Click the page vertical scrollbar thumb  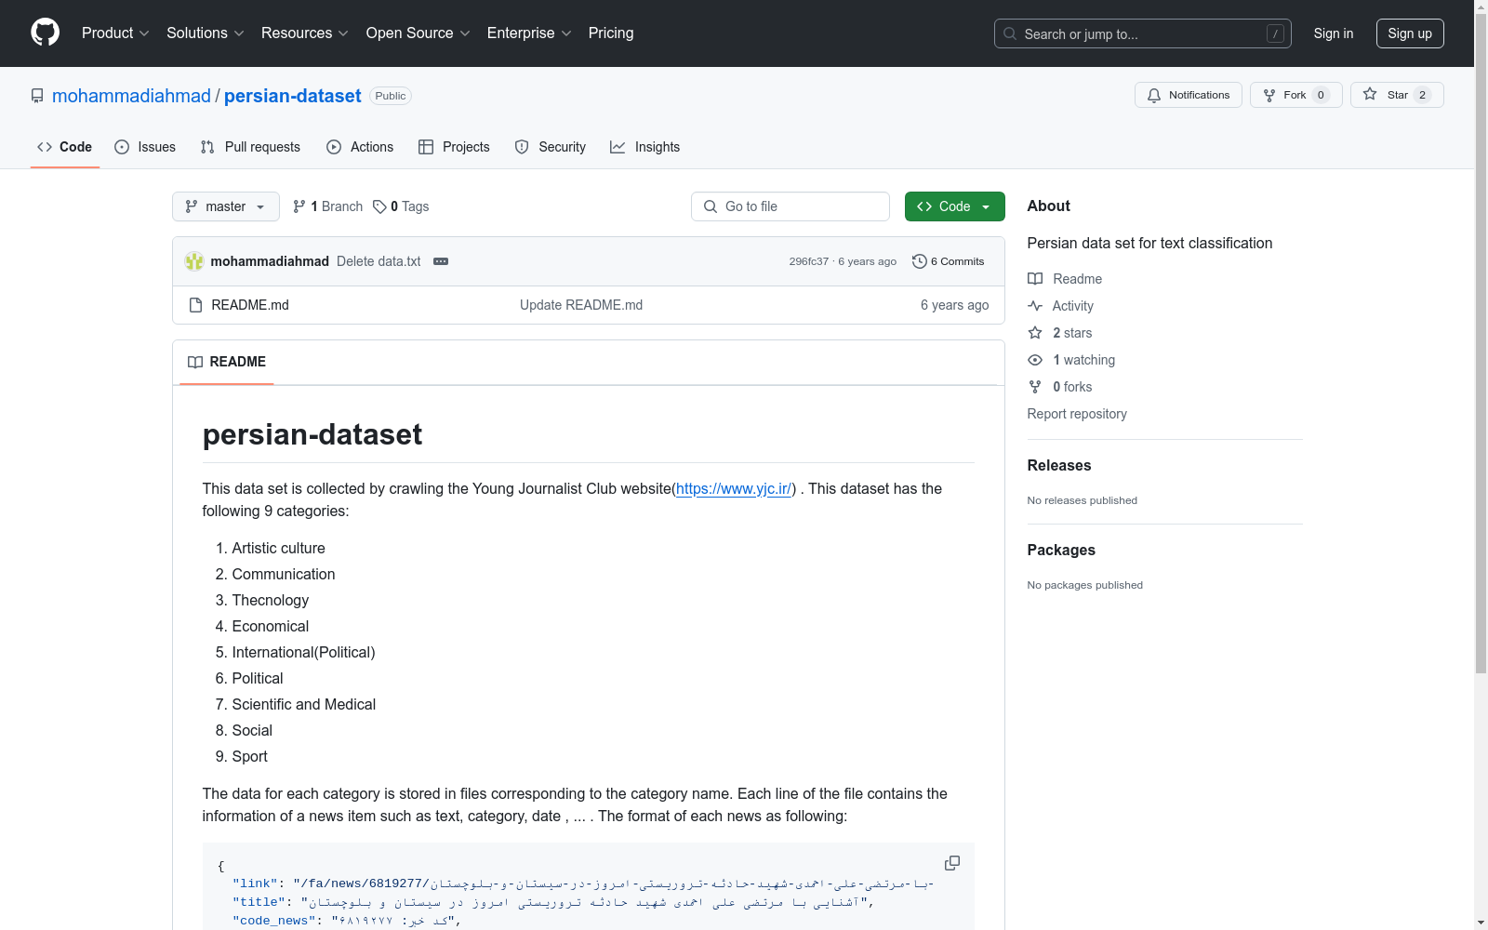click(1481, 344)
